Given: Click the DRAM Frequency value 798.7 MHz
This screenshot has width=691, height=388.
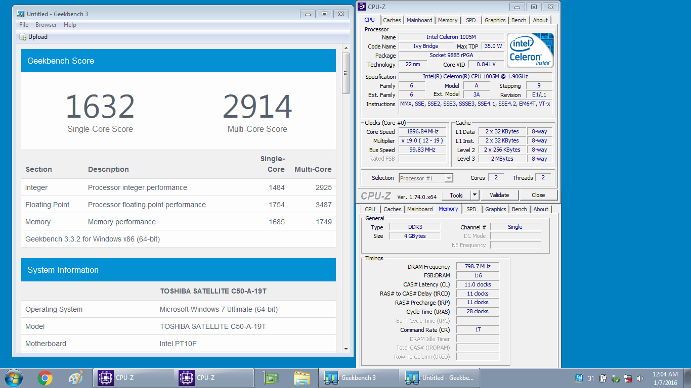Looking at the screenshot, I should (478, 266).
